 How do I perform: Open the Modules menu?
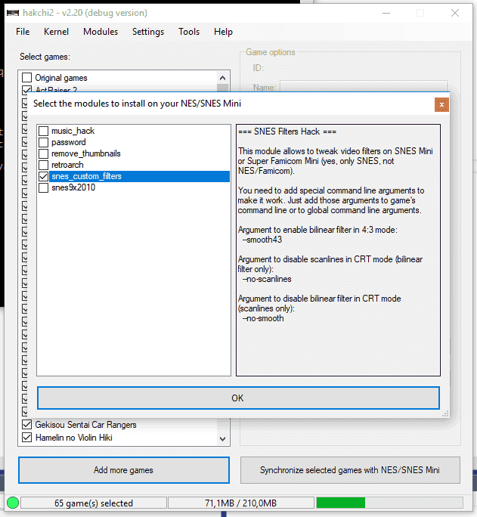101,32
